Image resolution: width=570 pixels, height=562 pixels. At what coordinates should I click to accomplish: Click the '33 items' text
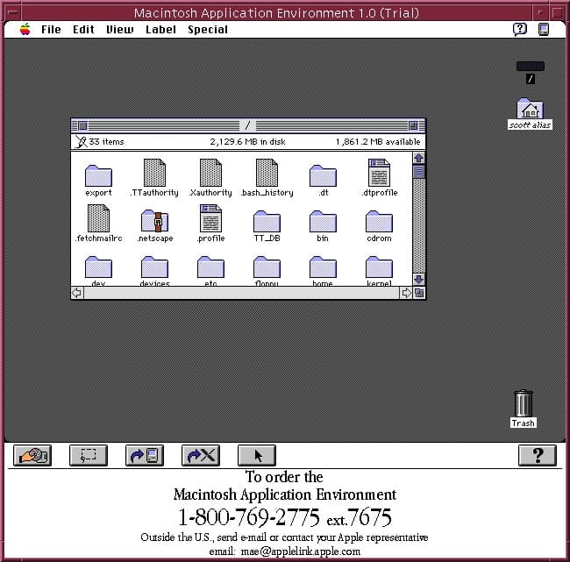click(x=106, y=142)
